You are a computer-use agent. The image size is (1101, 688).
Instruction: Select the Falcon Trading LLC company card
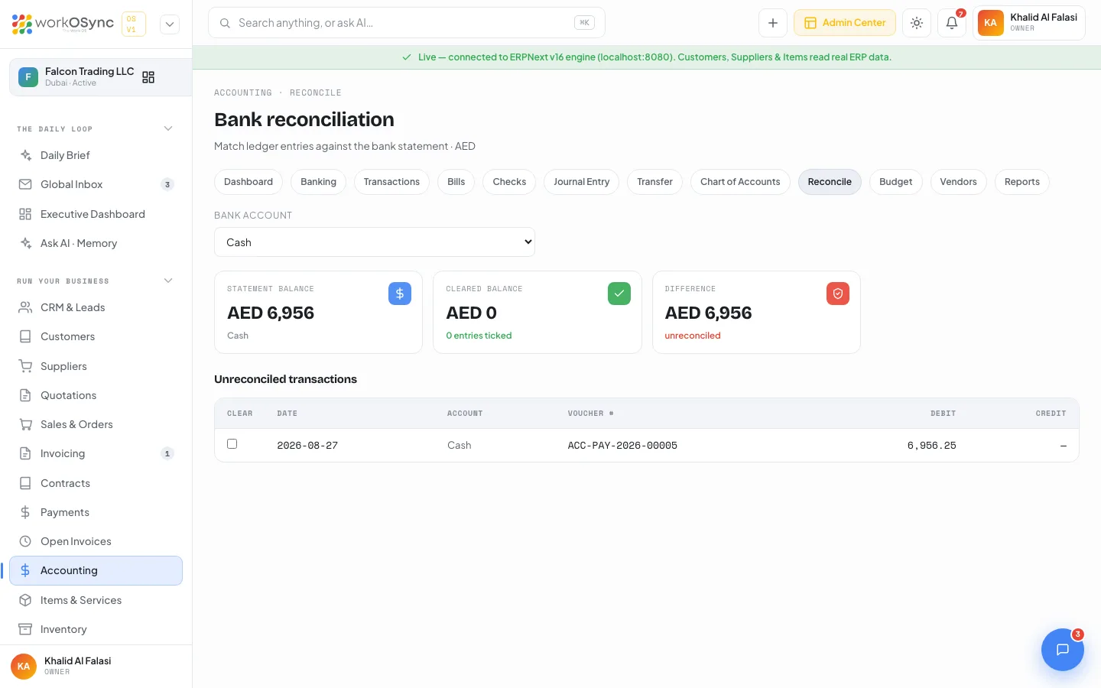click(x=100, y=77)
